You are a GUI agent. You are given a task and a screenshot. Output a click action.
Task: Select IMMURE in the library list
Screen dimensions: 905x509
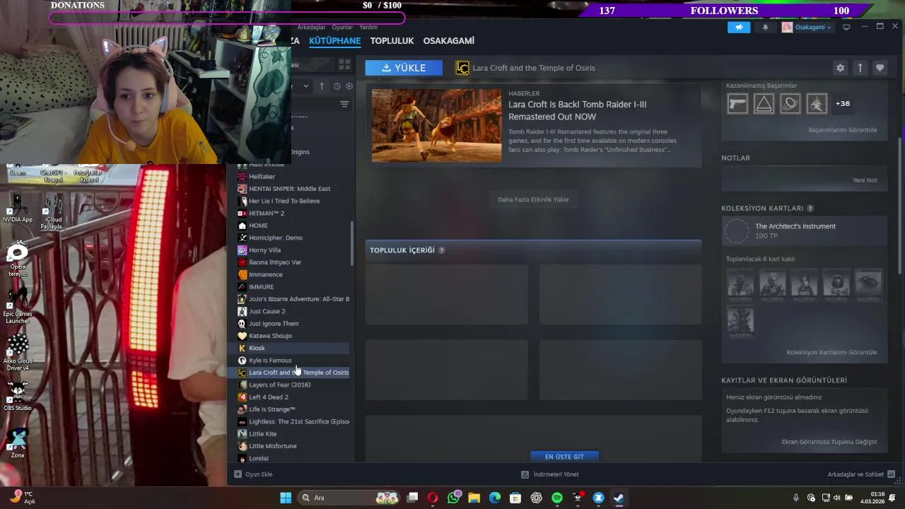pyautogui.click(x=261, y=287)
